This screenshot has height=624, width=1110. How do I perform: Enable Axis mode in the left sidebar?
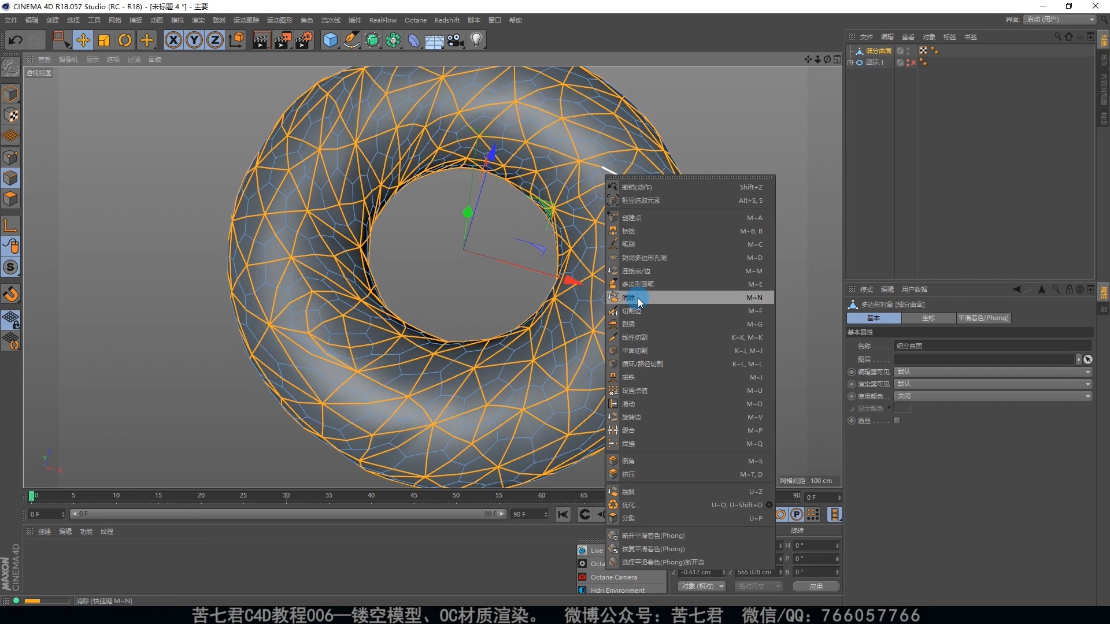pos(10,225)
